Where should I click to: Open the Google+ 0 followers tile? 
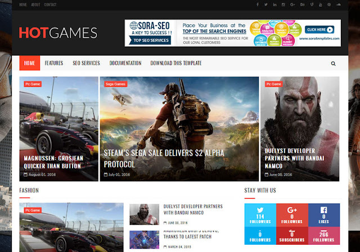292,215
